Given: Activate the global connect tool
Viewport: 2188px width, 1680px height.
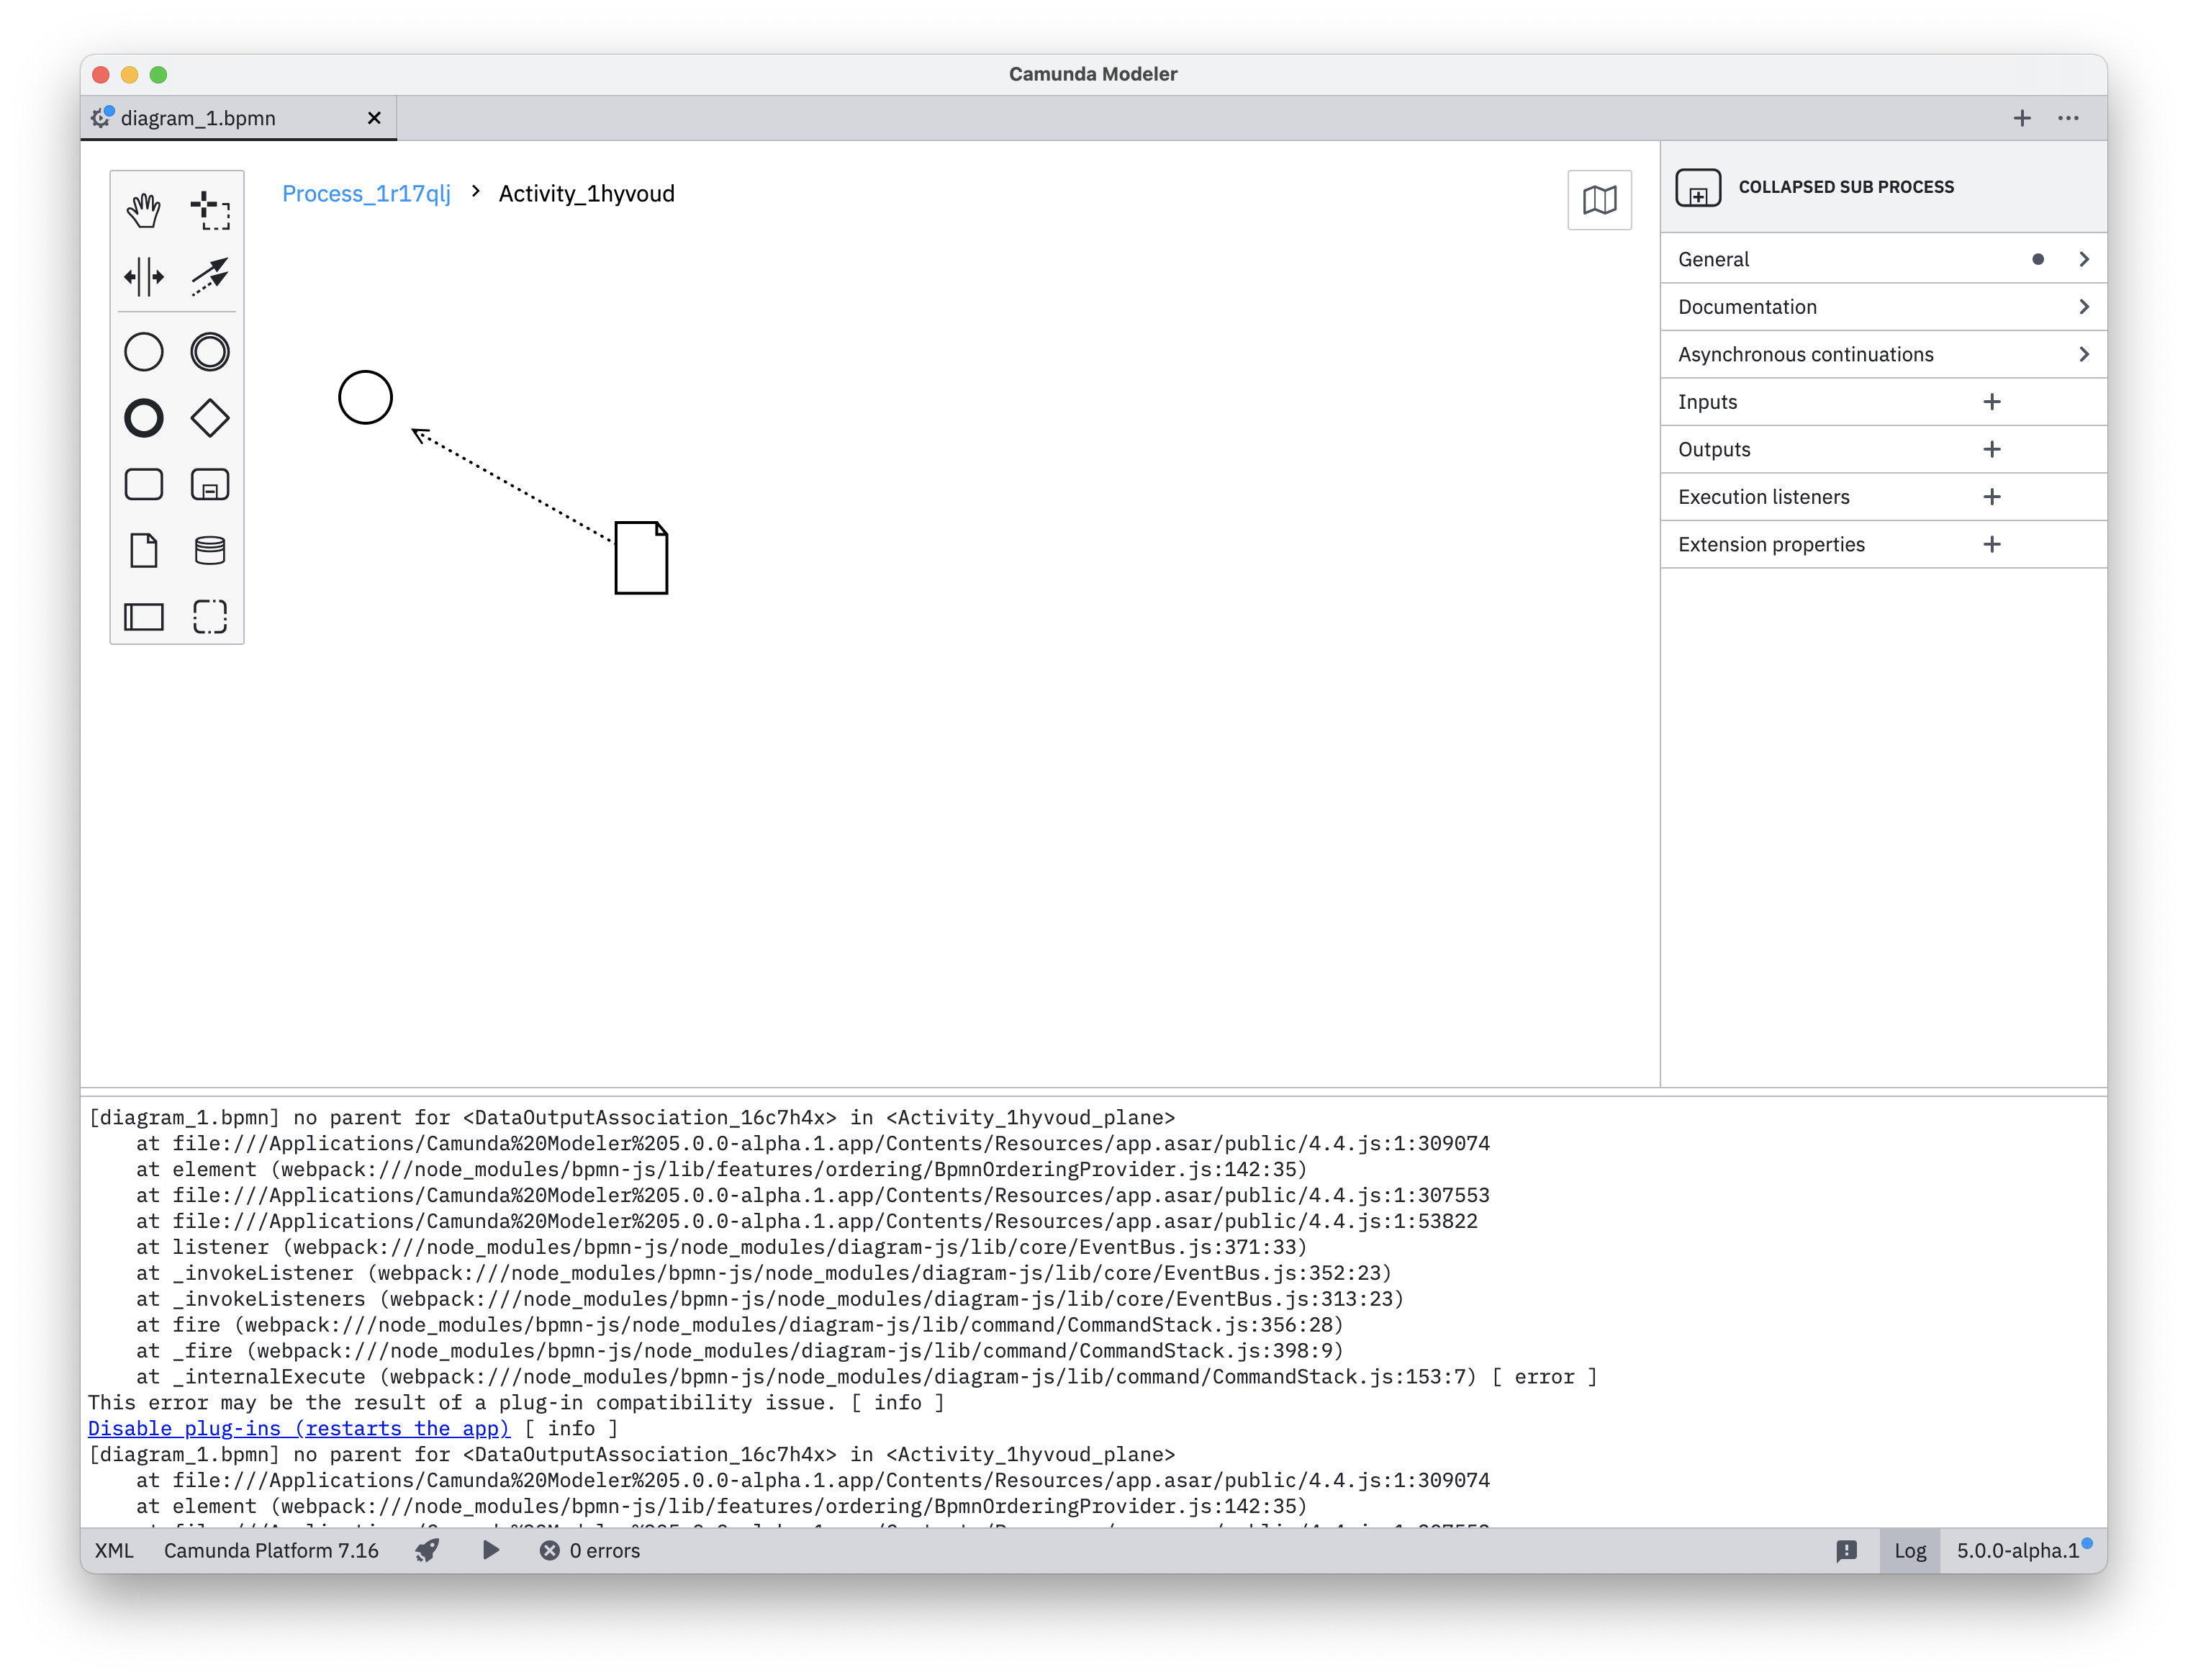Looking at the screenshot, I should click(210, 277).
